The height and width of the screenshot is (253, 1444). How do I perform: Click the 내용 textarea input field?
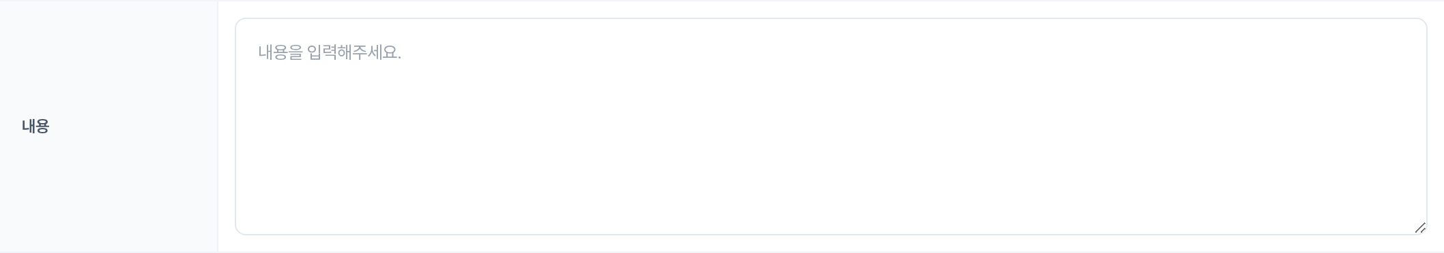pos(831,126)
